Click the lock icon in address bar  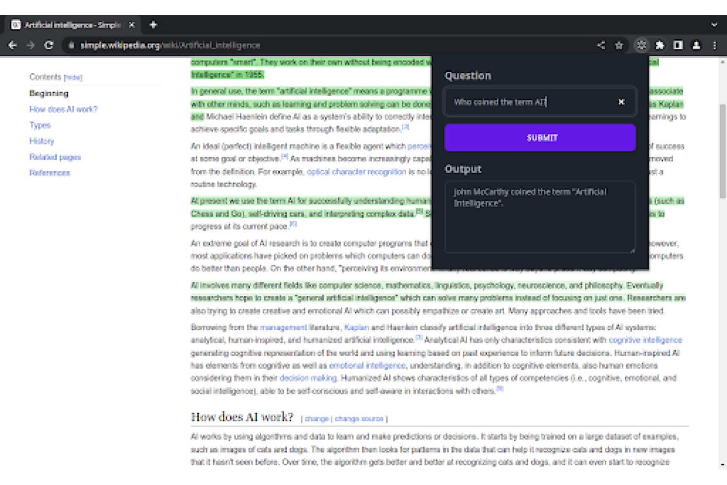(71, 45)
